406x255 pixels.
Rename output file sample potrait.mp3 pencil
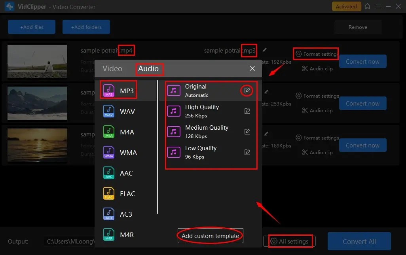264,50
